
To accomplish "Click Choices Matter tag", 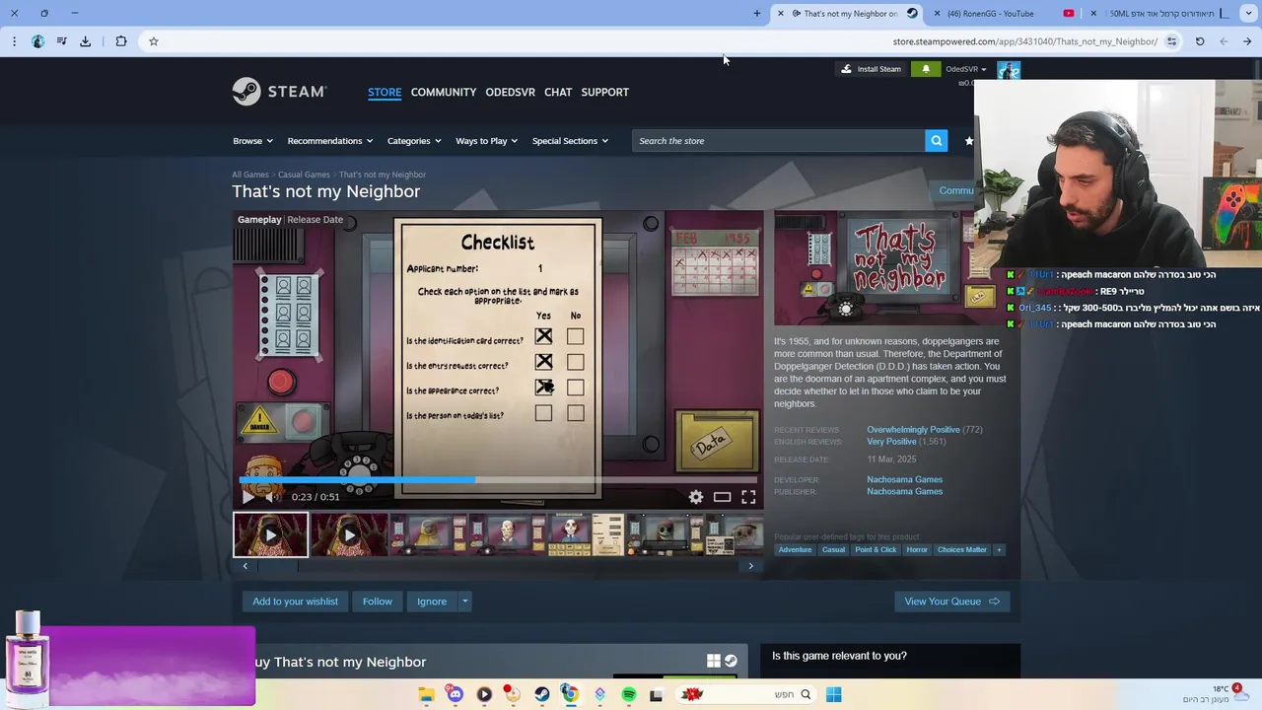I will click(x=961, y=549).
